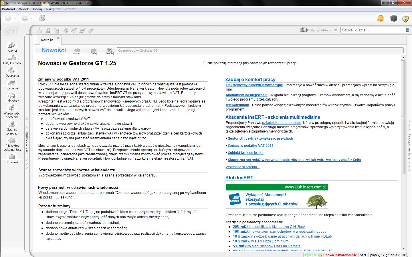The width and height of the screenshot is (412, 257).
Task: Open the 'szkolenia multimedialne' inline link
Action: 282,123
